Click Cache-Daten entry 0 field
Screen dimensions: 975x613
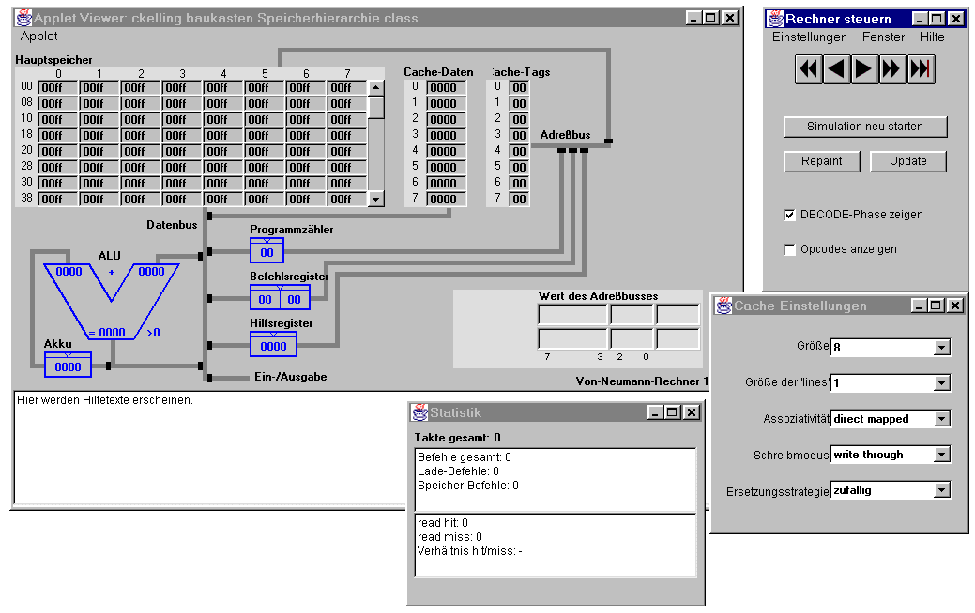pyautogui.click(x=446, y=87)
